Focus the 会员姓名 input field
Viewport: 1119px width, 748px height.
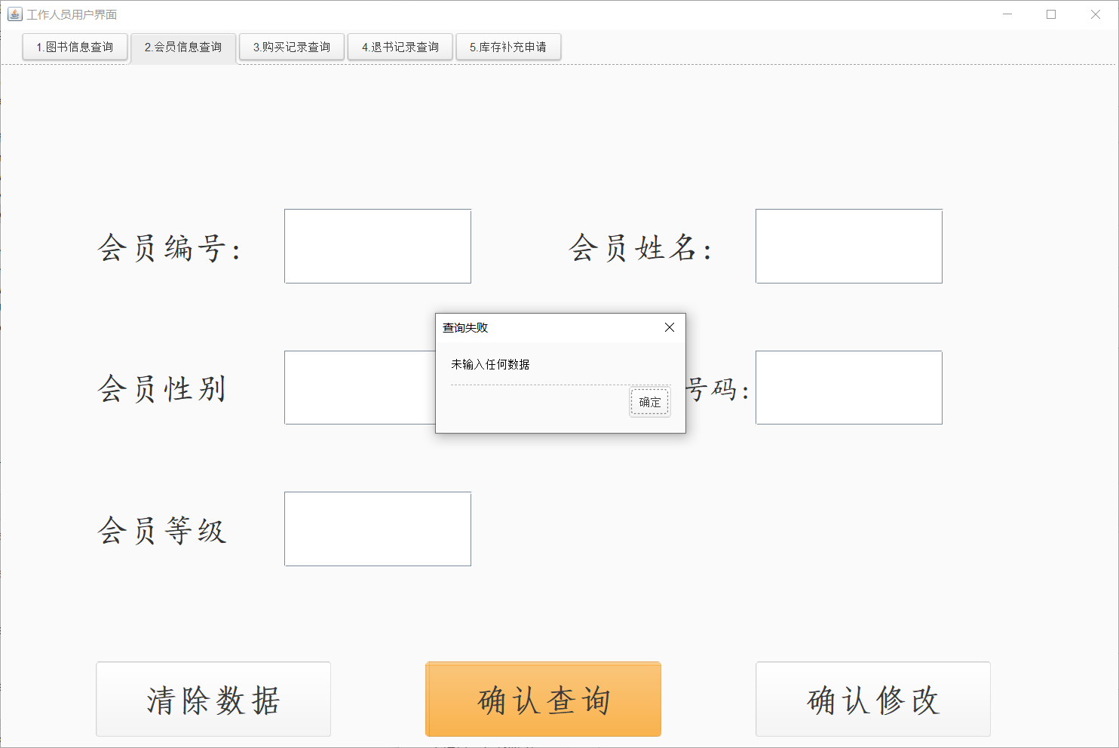pyautogui.click(x=849, y=247)
